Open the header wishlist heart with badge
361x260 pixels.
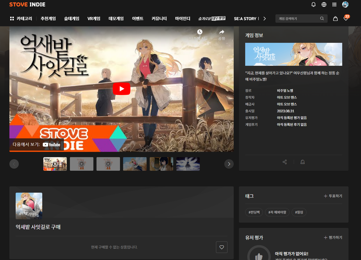coord(346,19)
